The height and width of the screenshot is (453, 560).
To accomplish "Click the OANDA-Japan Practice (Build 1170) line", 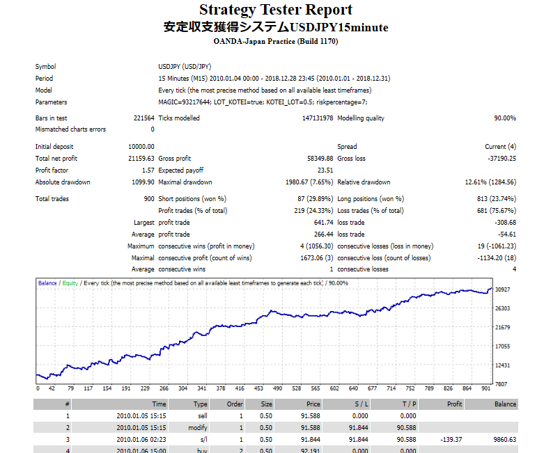I will (x=276, y=41).
